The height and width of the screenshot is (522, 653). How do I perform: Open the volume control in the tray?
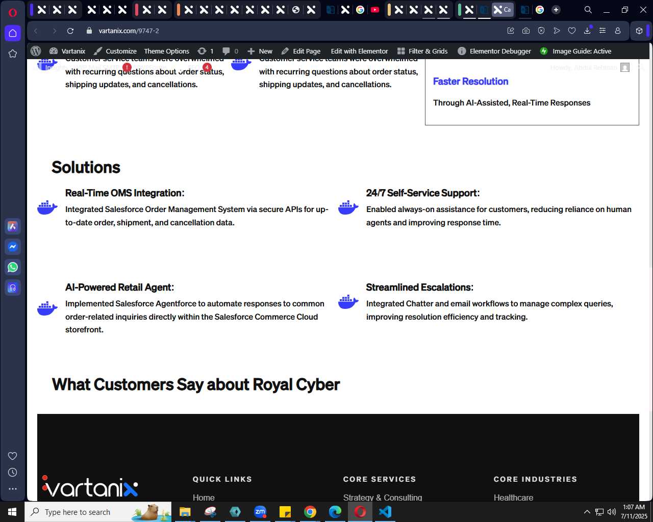(x=612, y=512)
